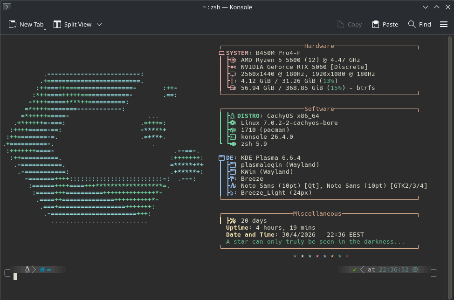Image resolution: width=454 pixels, height=300 pixels.
Task: Click the date 30/4/2026 - 22:36 EEST
Action: [323, 235]
